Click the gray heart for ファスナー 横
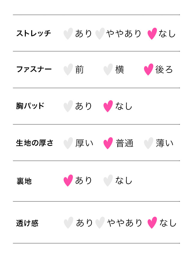Viewport: 192px width, 257px height. click(x=108, y=70)
